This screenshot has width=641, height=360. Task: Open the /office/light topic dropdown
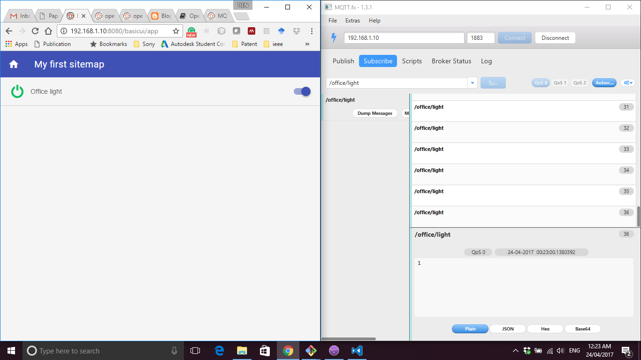click(473, 82)
